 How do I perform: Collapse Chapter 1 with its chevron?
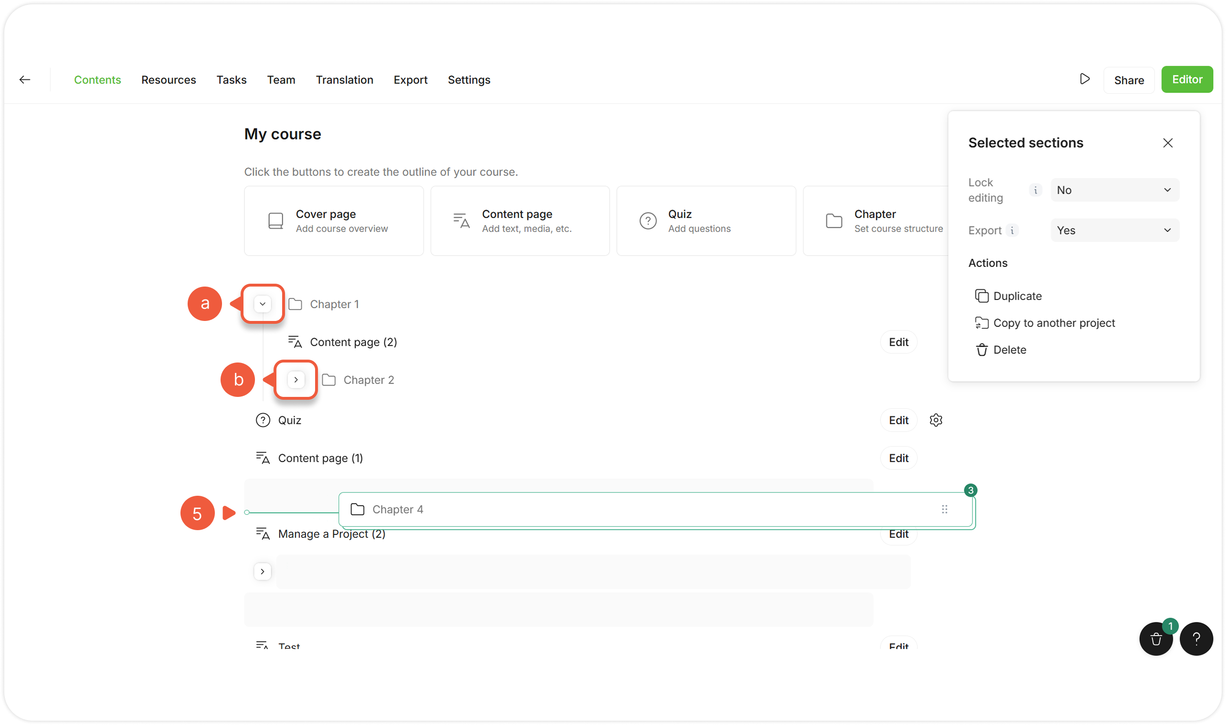(x=263, y=304)
